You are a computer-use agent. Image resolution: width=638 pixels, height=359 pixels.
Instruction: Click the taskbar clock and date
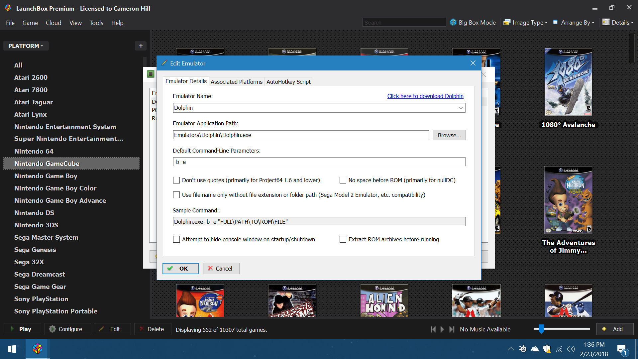point(594,349)
